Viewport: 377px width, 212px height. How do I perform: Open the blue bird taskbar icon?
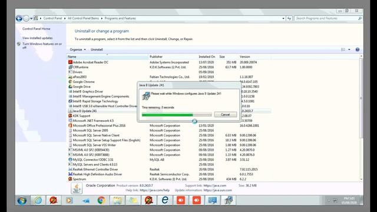[x=85, y=200]
